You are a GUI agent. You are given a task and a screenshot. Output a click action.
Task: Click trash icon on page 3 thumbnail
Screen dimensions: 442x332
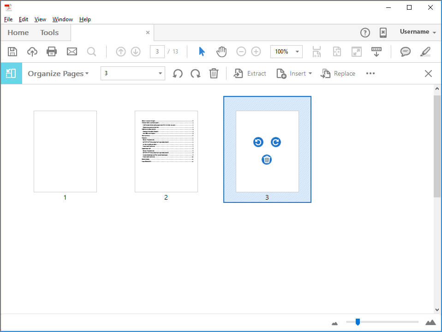tap(267, 160)
